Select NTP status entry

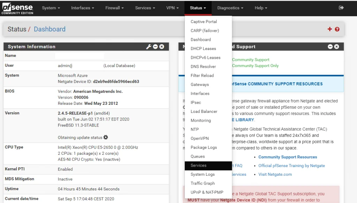click(x=208, y=129)
